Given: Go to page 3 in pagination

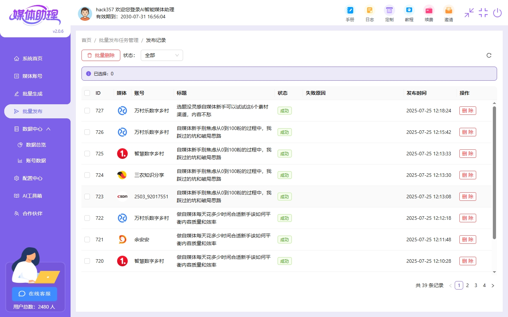Looking at the screenshot, I should [476, 285].
